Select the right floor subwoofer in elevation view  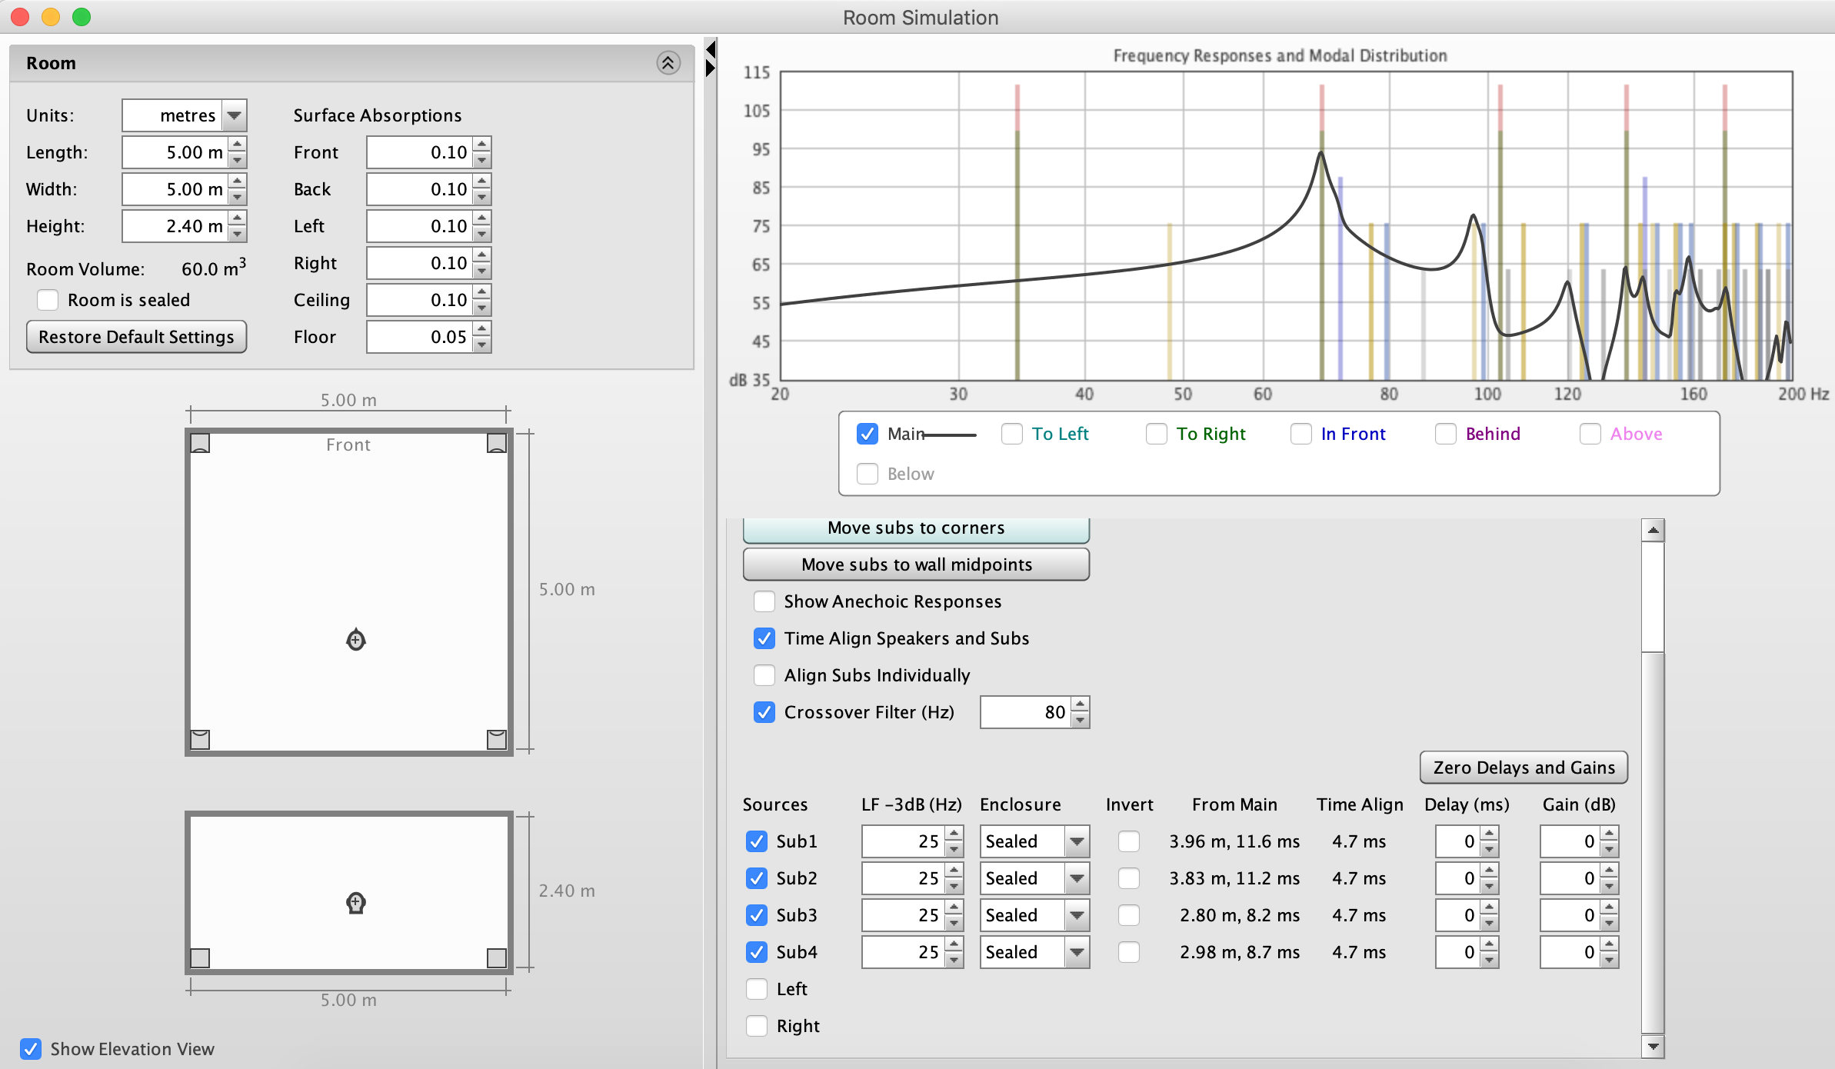coord(497,957)
